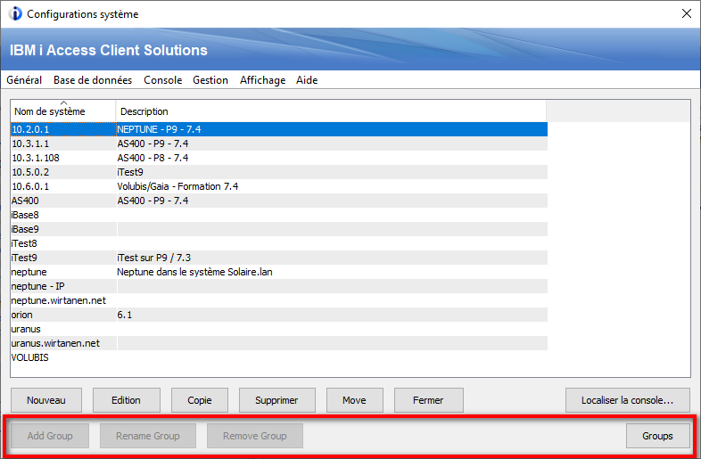701x459 pixels.
Task: Click description NEPTUNE - P9 - 7.4
Action: tap(159, 129)
